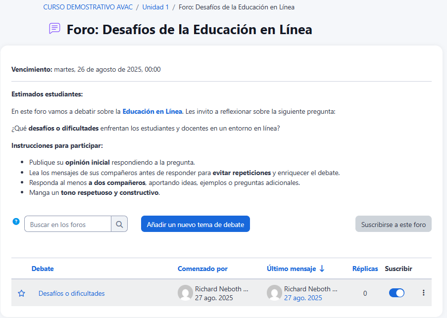Toggle subscription for Desafíos o dificultades
Screen dimensions: 447x318
pos(397,293)
